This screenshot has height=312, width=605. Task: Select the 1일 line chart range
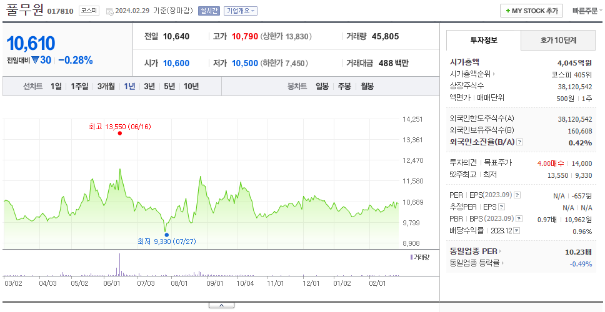click(x=56, y=86)
